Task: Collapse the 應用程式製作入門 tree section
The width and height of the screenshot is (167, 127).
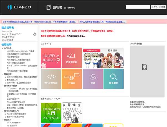Action: pyautogui.click(x=3, y=111)
